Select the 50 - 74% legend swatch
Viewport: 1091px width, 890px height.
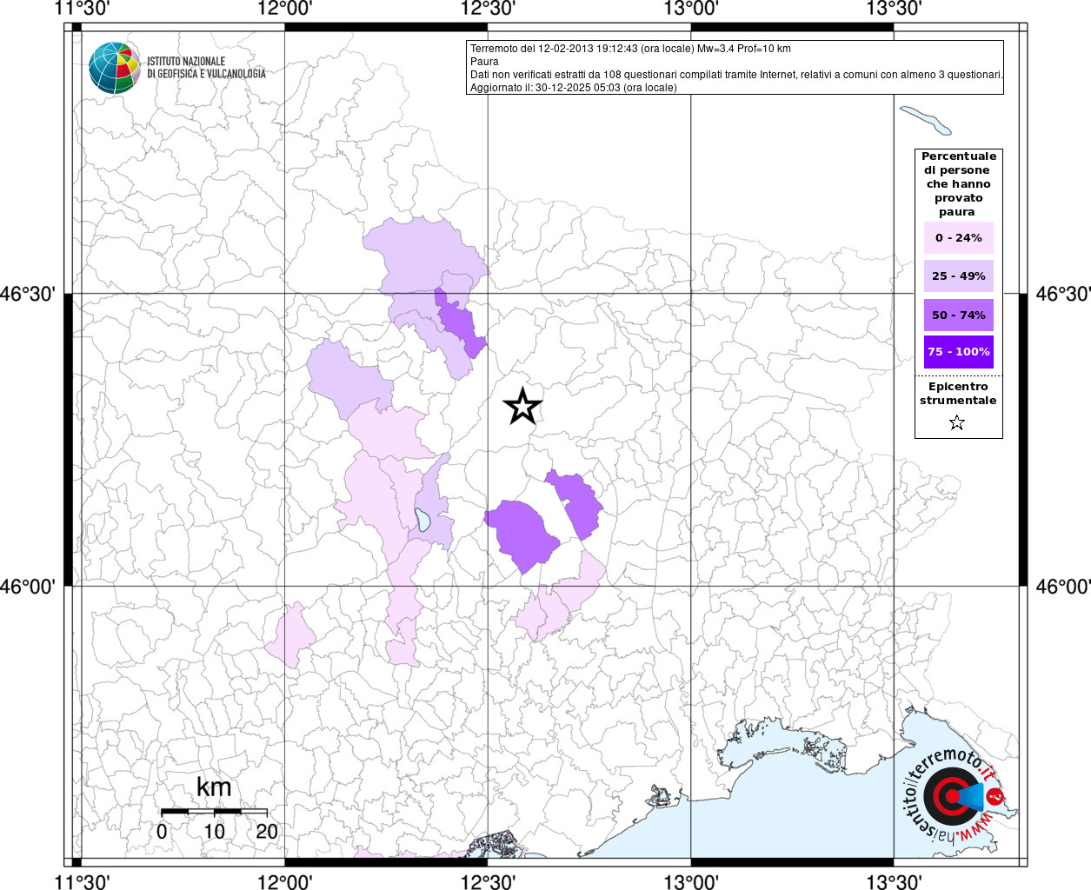point(958,315)
